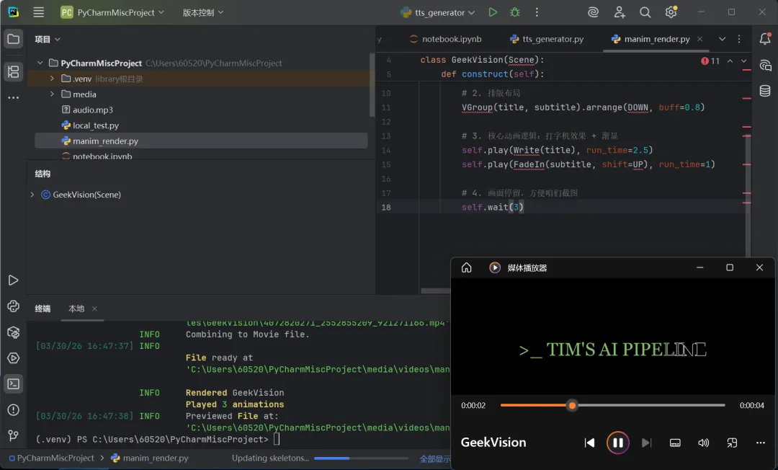Open the Notifications bell icon
Image resolution: width=778 pixels, height=470 pixels.
click(765, 39)
